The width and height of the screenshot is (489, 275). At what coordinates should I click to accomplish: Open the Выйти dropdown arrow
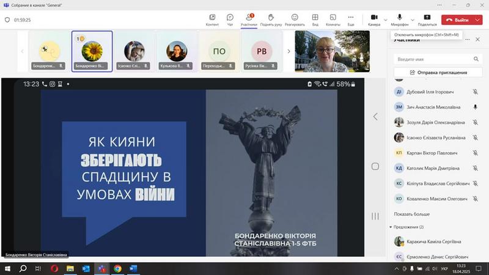(478, 20)
